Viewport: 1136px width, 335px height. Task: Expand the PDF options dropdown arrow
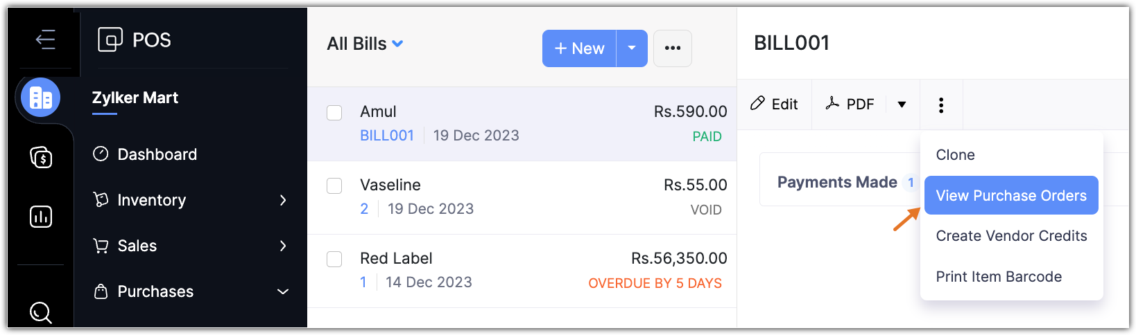(902, 105)
